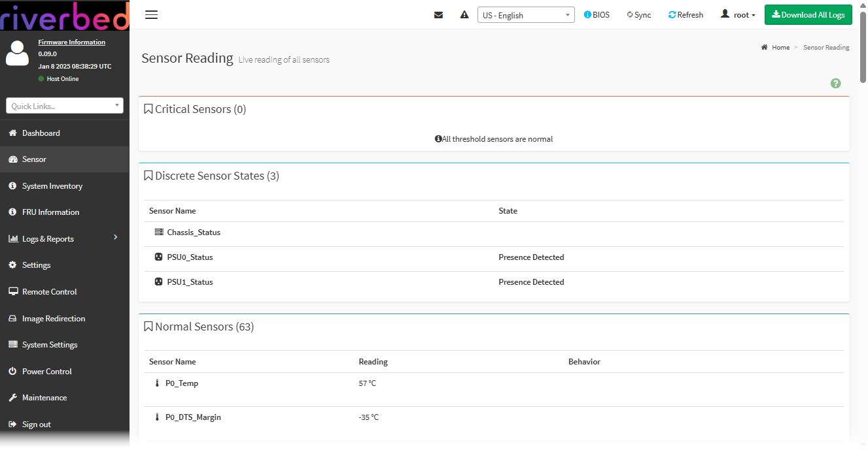This screenshot has height=450, width=868.
Task: Click the hamburger menu toggle icon
Action: (151, 15)
